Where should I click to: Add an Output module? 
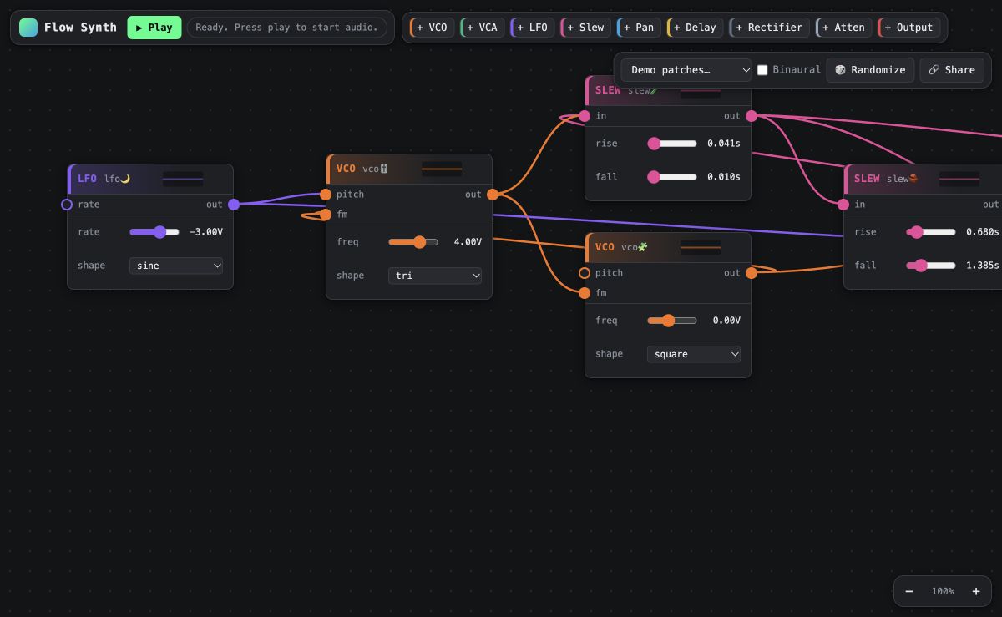[x=908, y=28]
